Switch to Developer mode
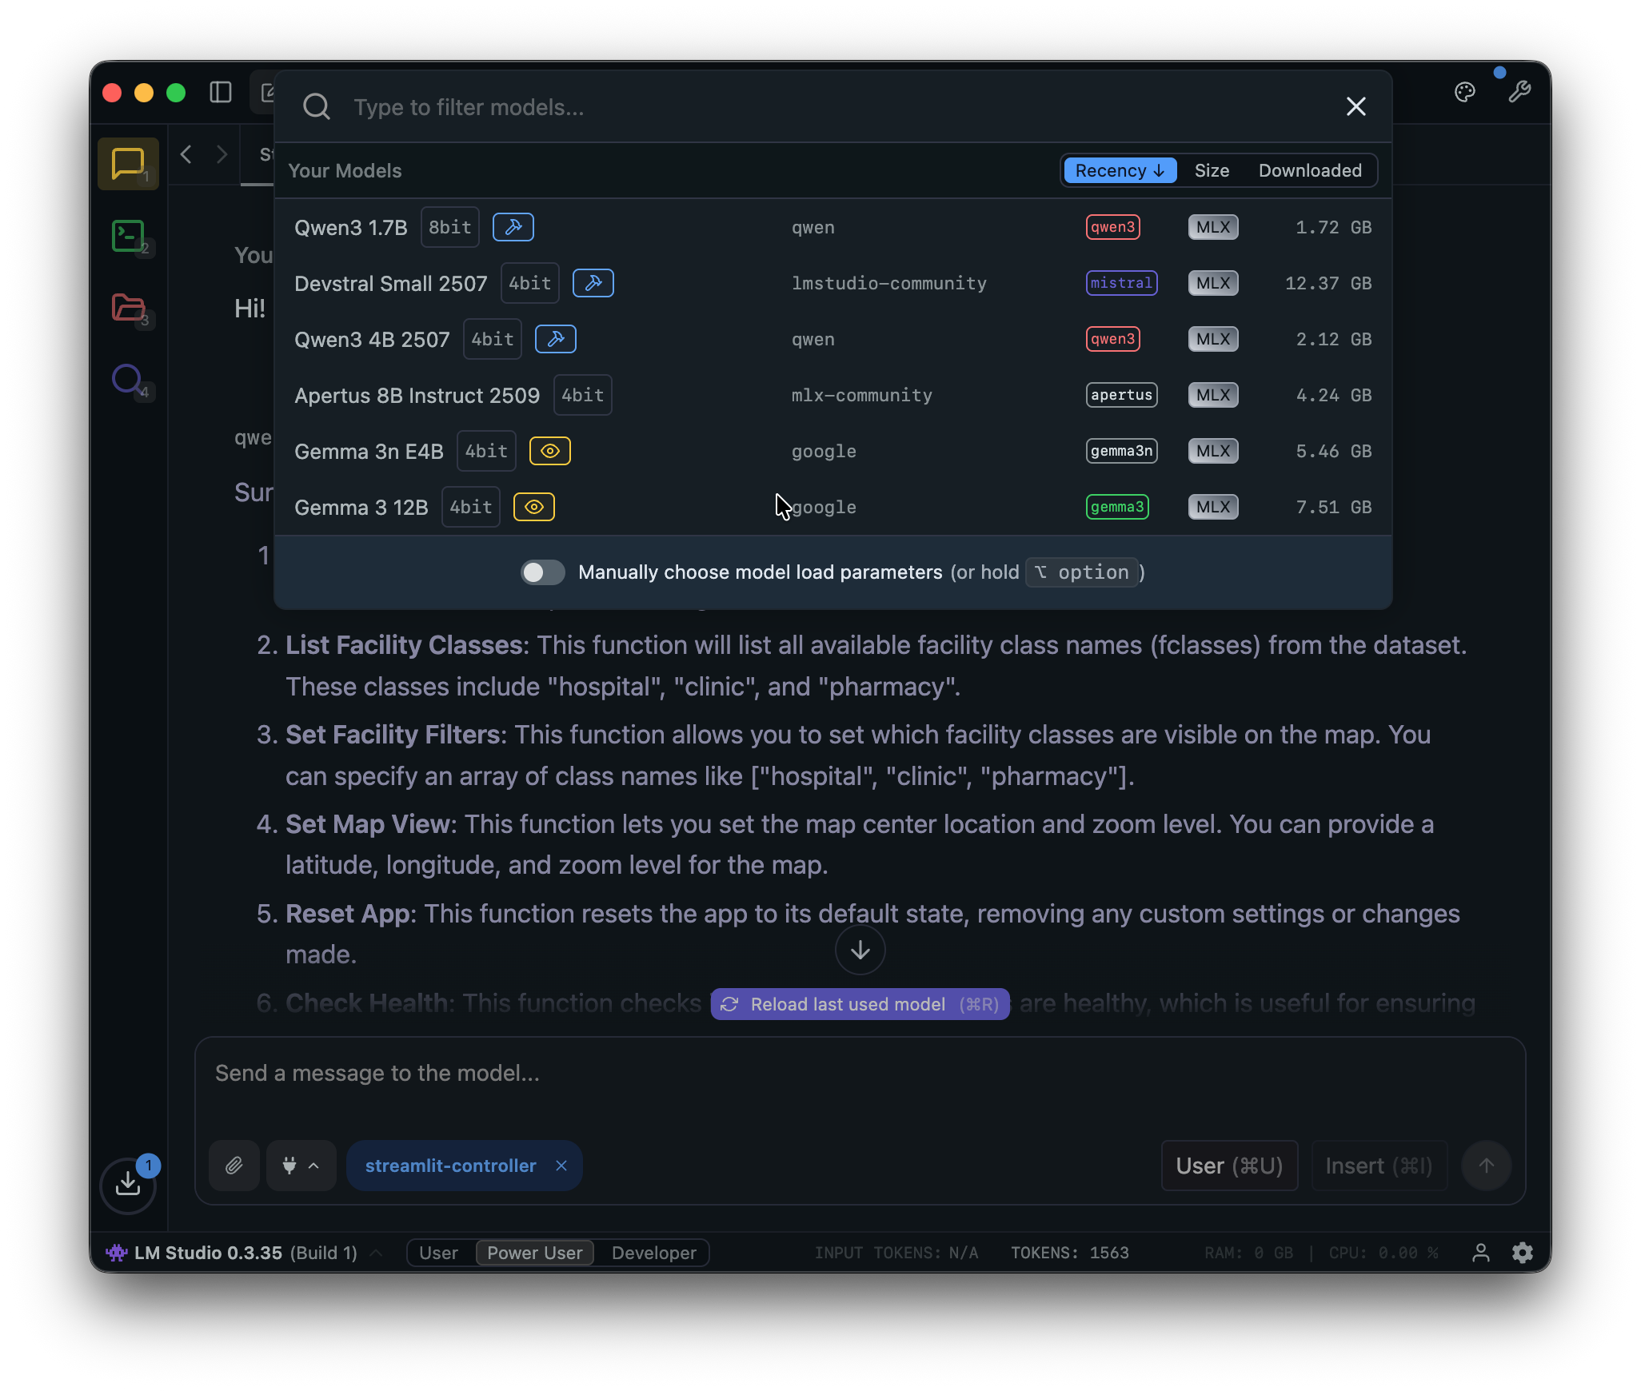This screenshot has width=1641, height=1391. tap(654, 1253)
